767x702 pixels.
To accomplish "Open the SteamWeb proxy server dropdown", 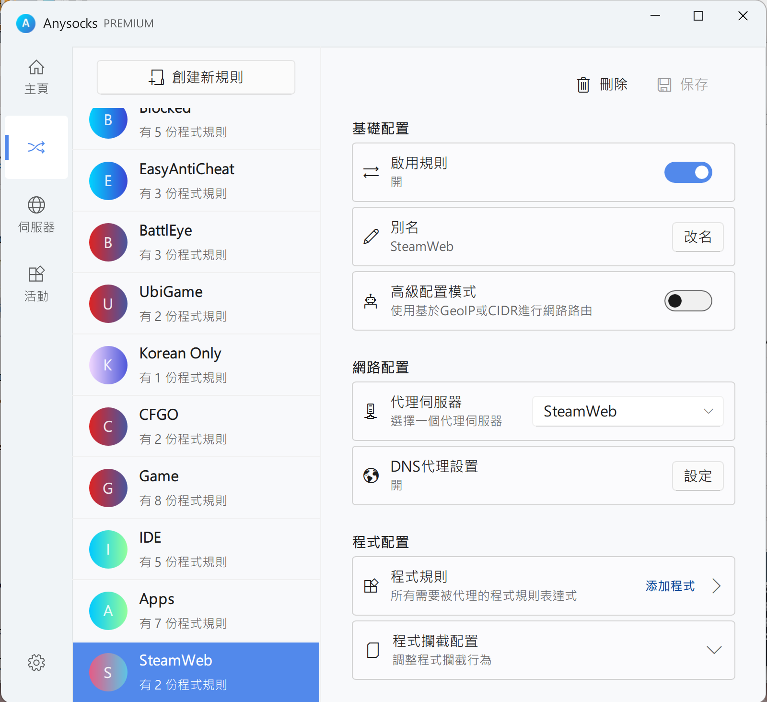I will click(628, 411).
